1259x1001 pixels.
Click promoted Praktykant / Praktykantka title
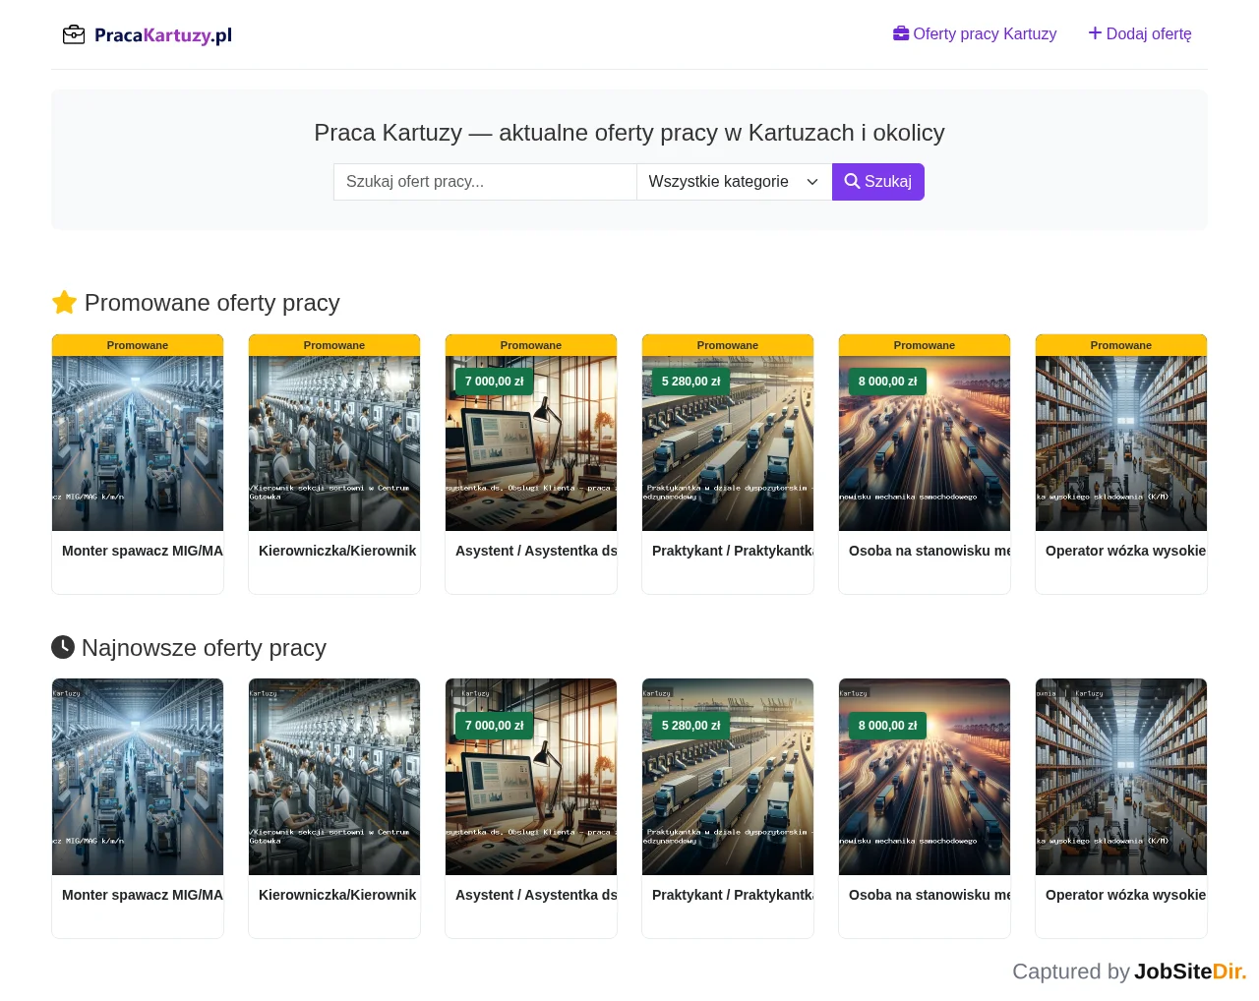pyautogui.click(x=733, y=551)
